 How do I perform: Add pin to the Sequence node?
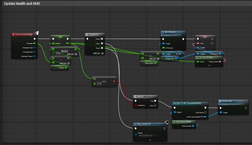[x=98, y=53]
